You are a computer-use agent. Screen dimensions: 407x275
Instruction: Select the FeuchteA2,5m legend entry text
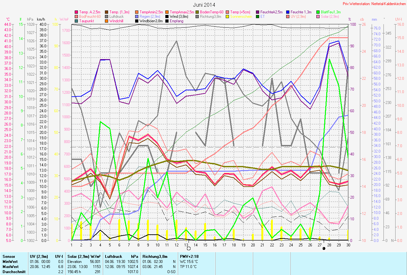tap(272, 12)
